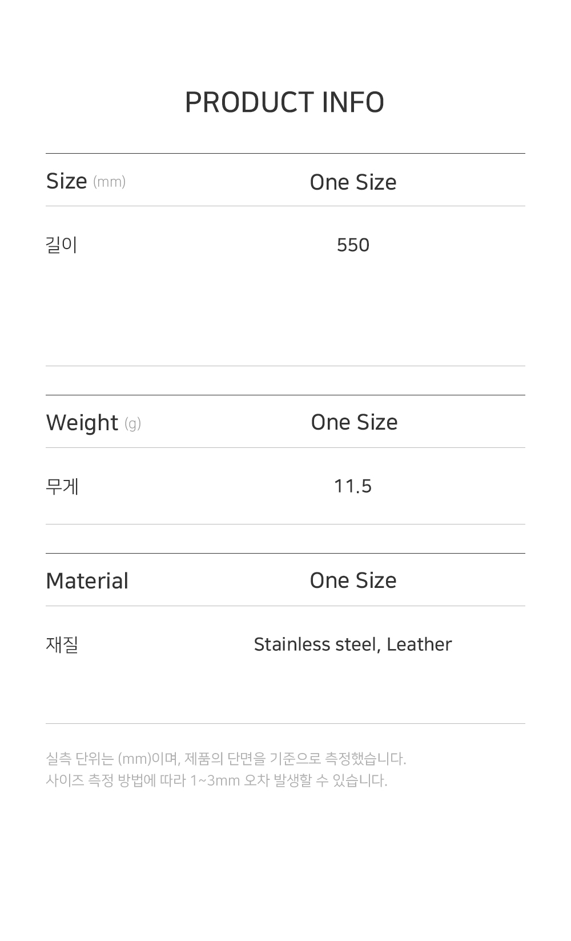Screen dimensions: 571x941
Task: Click the (g) unit beside Weight
Action: (x=132, y=424)
